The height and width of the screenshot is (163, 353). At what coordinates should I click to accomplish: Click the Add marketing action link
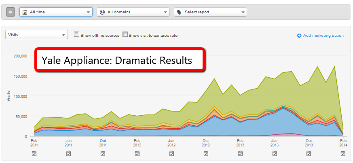click(323, 36)
